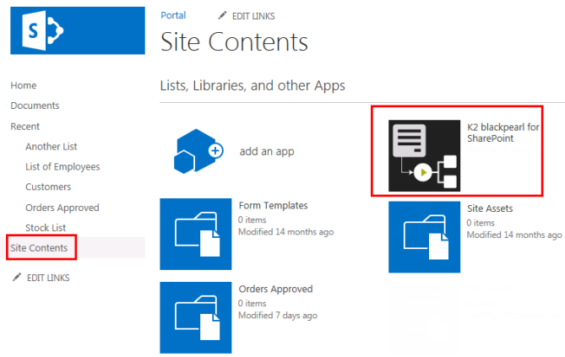Open Documents in the sidebar
The width and height of the screenshot is (565, 357).
[35, 105]
